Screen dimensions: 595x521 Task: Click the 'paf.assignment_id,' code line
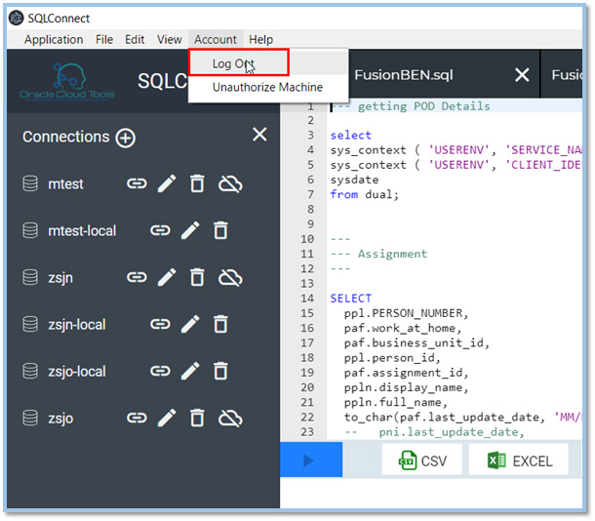click(406, 373)
